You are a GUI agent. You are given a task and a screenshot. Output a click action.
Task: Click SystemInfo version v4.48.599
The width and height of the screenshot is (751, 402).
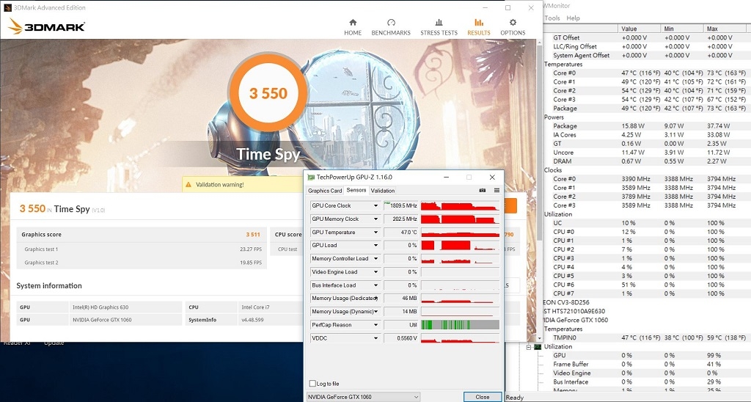point(252,320)
